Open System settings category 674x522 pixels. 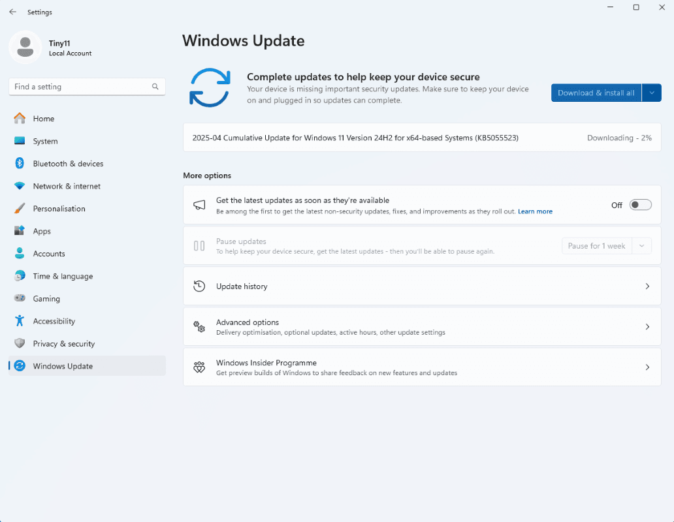click(87, 141)
